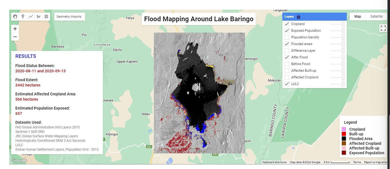The width and height of the screenshot is (390, 169).
Task: Open Keyboard shortcuts link
Action: [x=275, y=162]
